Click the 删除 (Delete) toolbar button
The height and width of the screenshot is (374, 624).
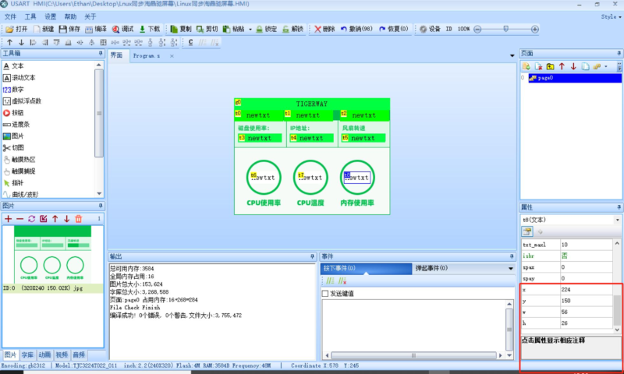(324, 29)
